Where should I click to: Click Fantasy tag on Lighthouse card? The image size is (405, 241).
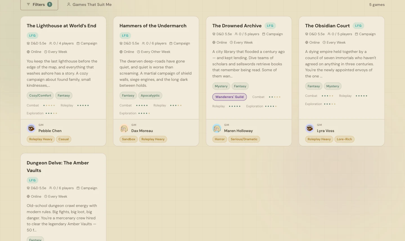coord(64,95)
